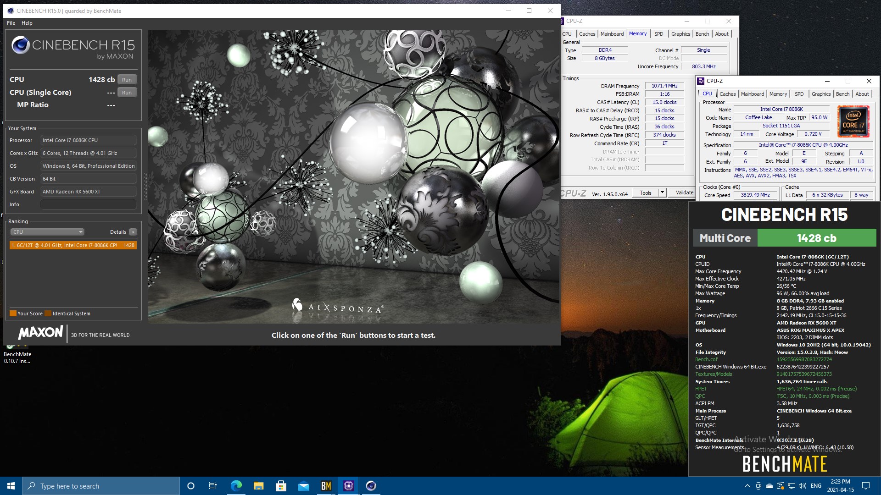Click the BENCHMATE logo at panel bottom
This screenshot has width=881, height=495.
[785, 464]
